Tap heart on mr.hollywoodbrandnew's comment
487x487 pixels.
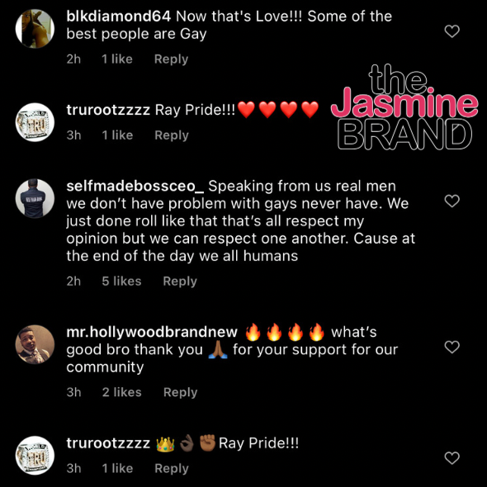pyautogui.click(x=452, y=347)
